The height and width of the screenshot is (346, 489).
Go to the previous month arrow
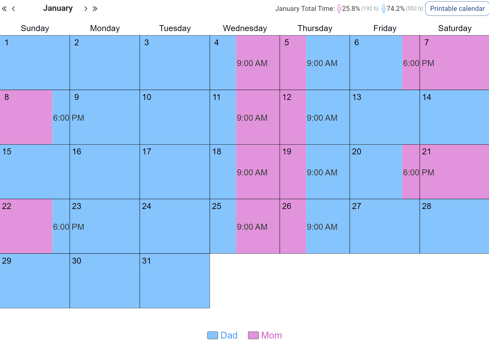[13, 9]
